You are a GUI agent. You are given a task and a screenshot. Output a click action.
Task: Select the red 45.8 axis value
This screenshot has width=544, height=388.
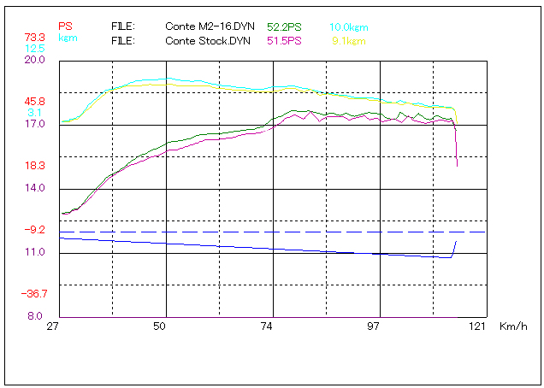click(35, 102)
